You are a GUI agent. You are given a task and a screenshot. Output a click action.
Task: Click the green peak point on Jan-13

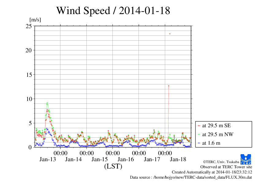tap(47, 103)
